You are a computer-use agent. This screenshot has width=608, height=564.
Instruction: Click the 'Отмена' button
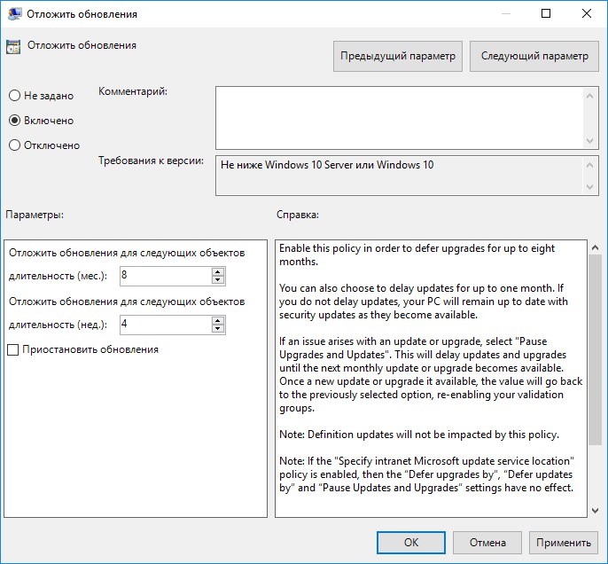point(487,543)
